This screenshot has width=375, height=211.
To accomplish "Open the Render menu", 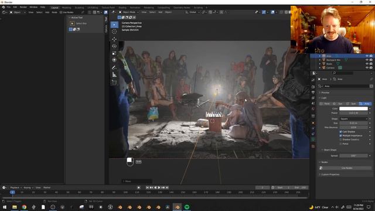I will pyautogui.click(x=23, y=7).
